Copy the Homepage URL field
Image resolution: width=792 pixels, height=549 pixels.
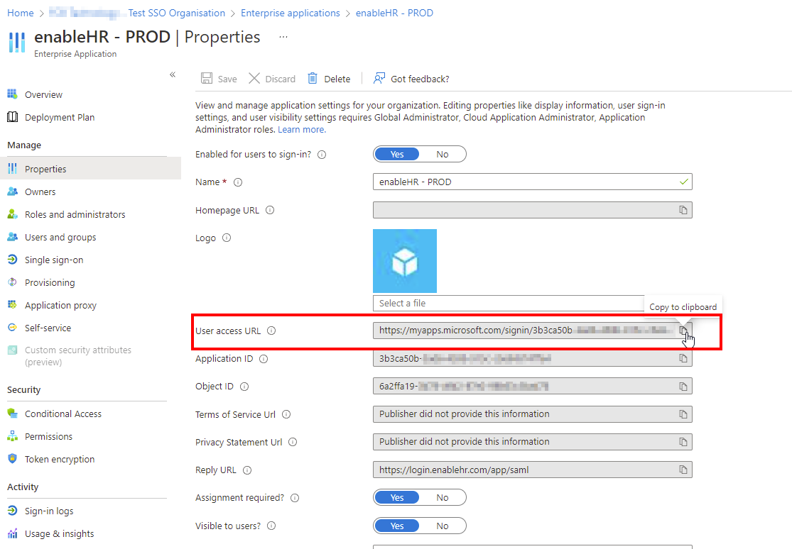pyautogui.click(x=683, y=210)
